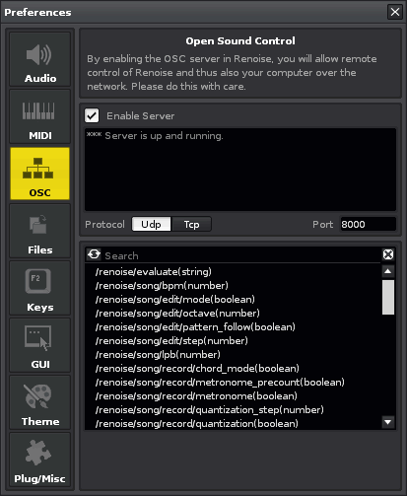Click the scroll down arrow in the list
Image resolution: width=407 pixels, height=496 pixels.
click(388, 422)
